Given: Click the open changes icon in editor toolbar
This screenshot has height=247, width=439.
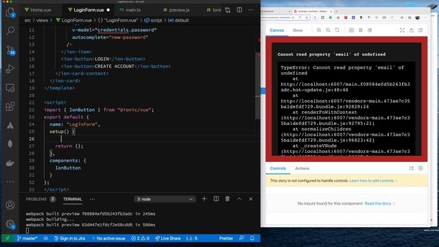Looking at the screenshot, I should click(228, 10).
